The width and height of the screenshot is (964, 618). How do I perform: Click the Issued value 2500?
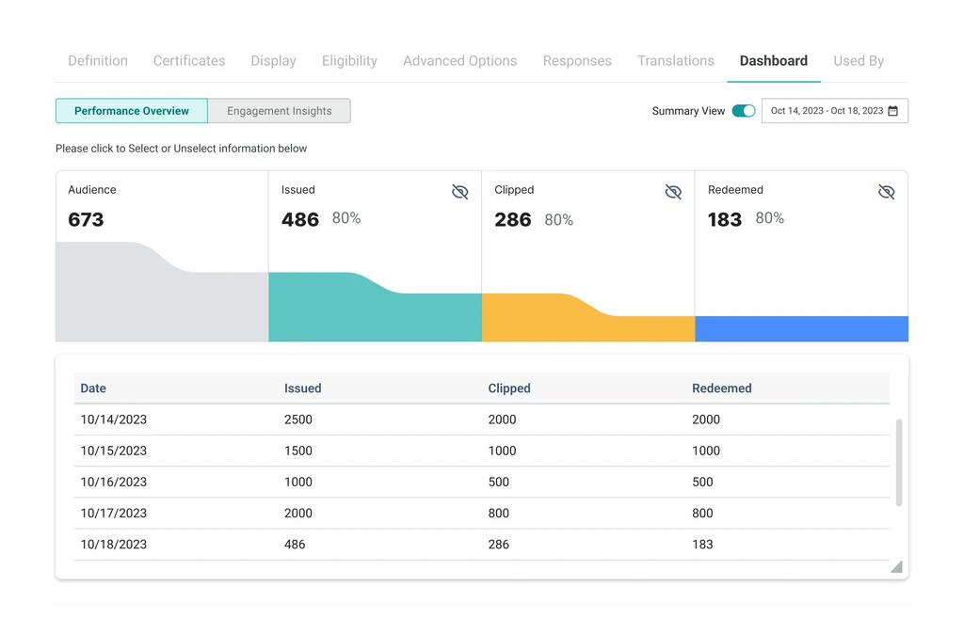(x=298, y=420)
